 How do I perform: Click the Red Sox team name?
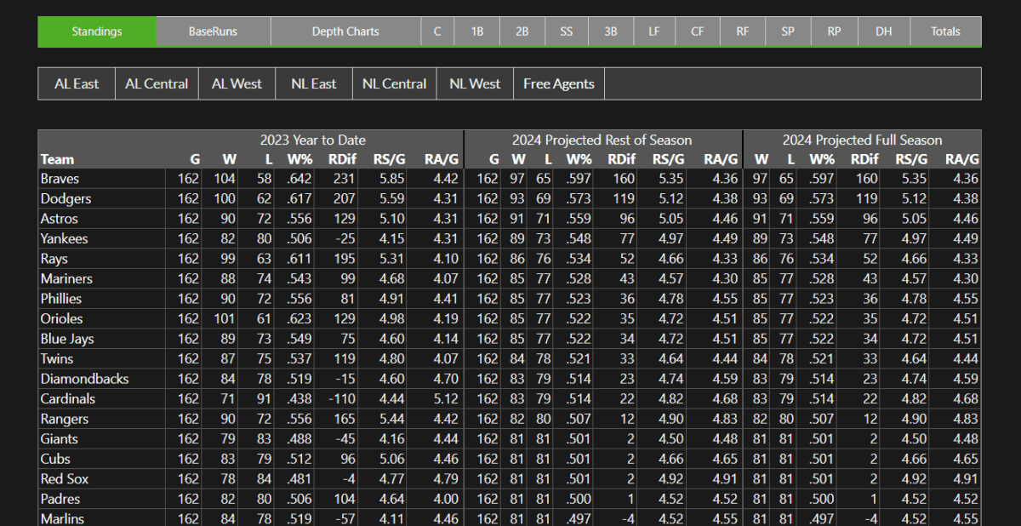click(65, 479)
